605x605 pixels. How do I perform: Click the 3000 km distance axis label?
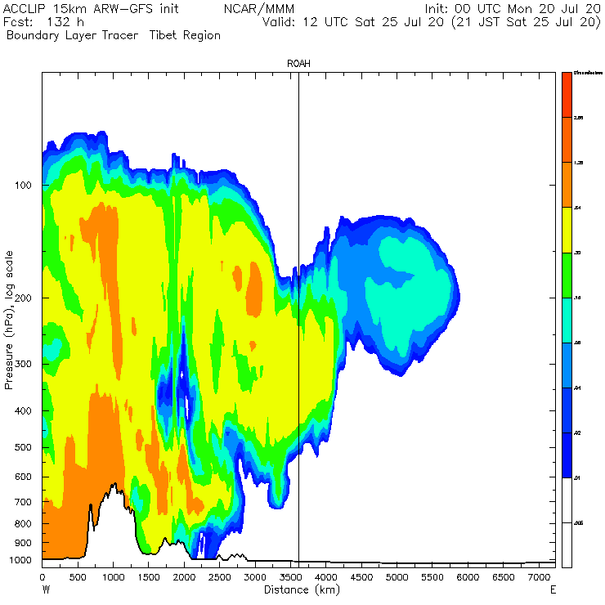point(255,577)
